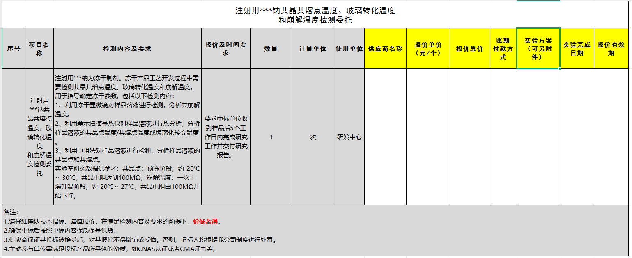Select the quantity cell containing 1
The width and height of the screenshot is (632, 258).
[271, 137]
